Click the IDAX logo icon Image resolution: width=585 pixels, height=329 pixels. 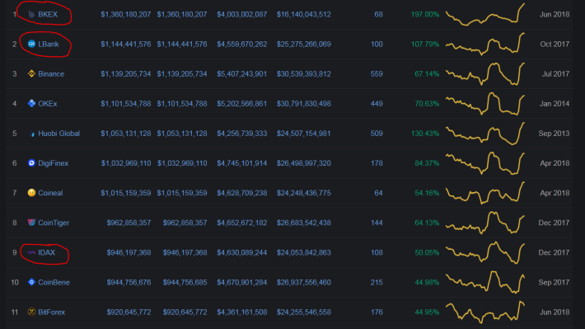[31, 252]
